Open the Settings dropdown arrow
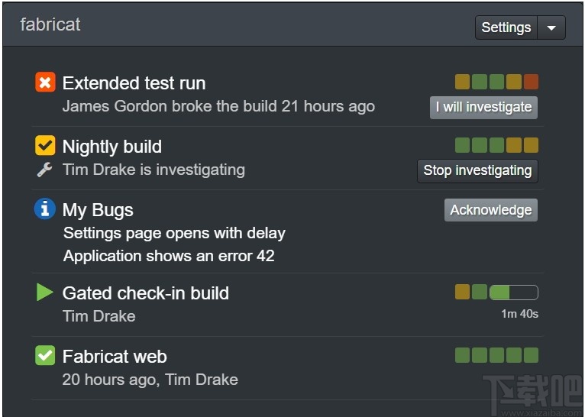Image resolution: width=585 pixels, height=417 pixels. click(551, 27)
